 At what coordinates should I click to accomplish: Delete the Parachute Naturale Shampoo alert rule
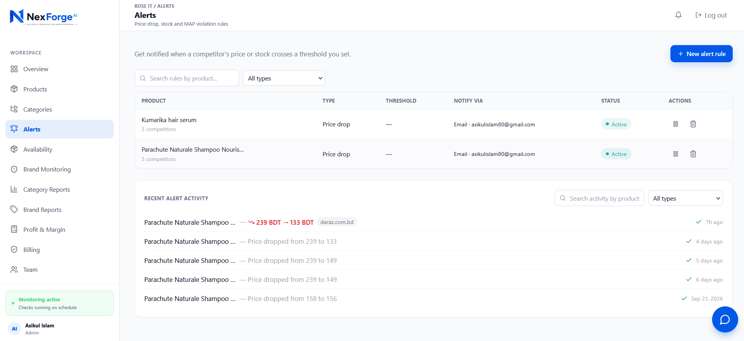(x=693, y=154)
